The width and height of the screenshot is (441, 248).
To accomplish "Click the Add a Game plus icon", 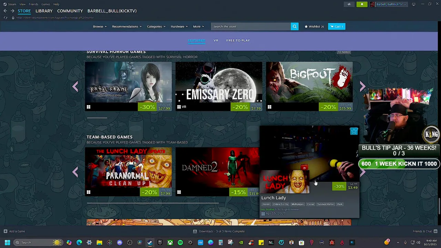I will [x=5, y=231].
